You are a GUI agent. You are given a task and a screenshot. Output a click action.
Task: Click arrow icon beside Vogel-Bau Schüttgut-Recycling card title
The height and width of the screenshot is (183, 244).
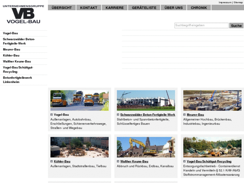(x=184, y=162)
